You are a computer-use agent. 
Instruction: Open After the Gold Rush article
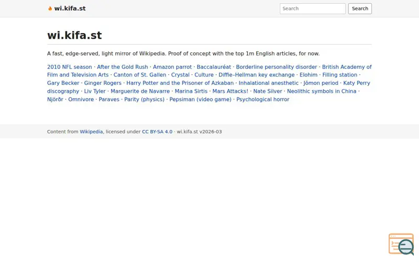123,67
